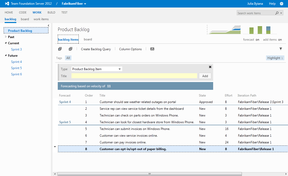Open Sprint 4 in the tree
The width and height of the screenshot is (288, 176).
[x=16, y=62]
